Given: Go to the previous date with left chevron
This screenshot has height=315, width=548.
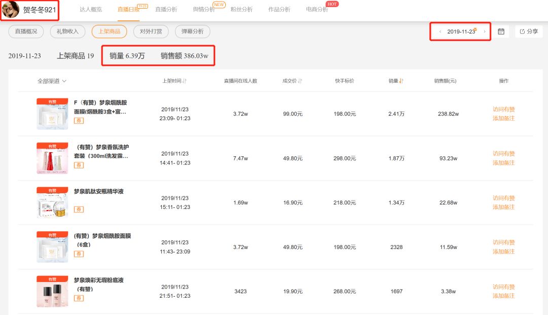Looking at the screenshot, I should point(440,31).
